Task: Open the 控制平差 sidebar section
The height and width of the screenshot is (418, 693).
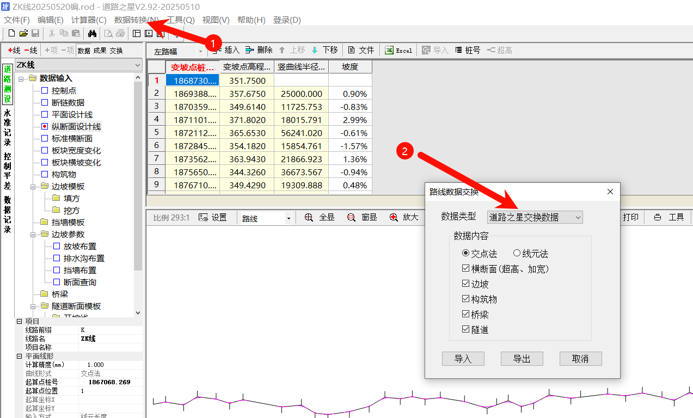Action: pyautogui.click(x=7, y=170)
